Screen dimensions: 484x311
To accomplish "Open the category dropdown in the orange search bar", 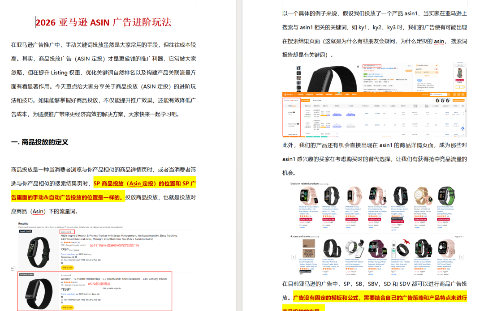I will pos(431,94).
